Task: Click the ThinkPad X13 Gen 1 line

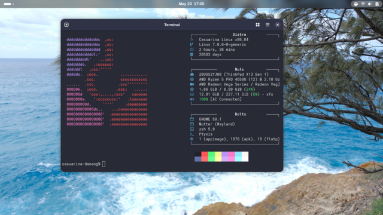Action: (x=233, y=74)
